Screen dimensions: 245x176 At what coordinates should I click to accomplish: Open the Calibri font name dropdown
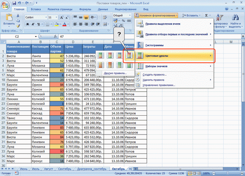pos(46,17)
